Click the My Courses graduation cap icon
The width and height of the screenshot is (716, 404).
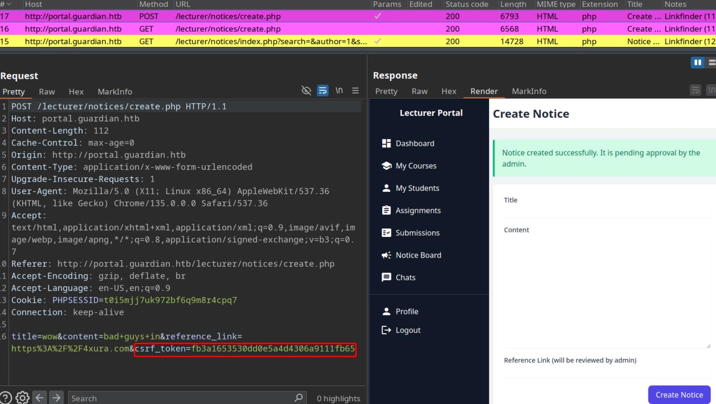click(386, 165)
